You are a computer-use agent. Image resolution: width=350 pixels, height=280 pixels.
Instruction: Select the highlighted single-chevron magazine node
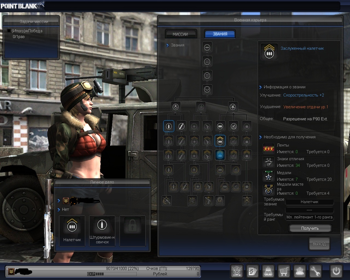(220, 141)
